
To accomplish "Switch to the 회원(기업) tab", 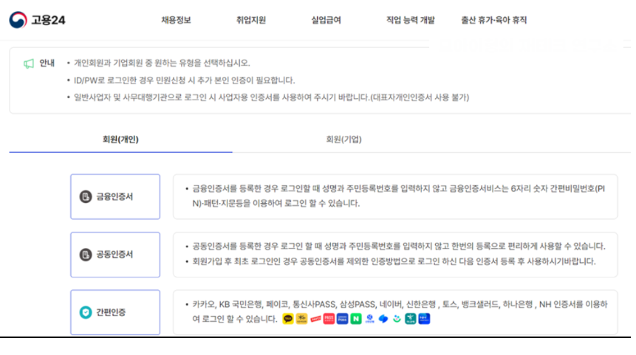I will coord(344,139).
